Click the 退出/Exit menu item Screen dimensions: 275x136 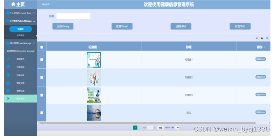(x=21, y=99)
